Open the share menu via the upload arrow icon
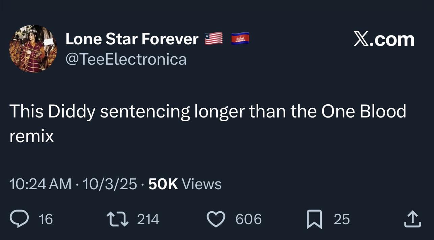The height and width of the screenshot is (240, 434). pos(413,219)
